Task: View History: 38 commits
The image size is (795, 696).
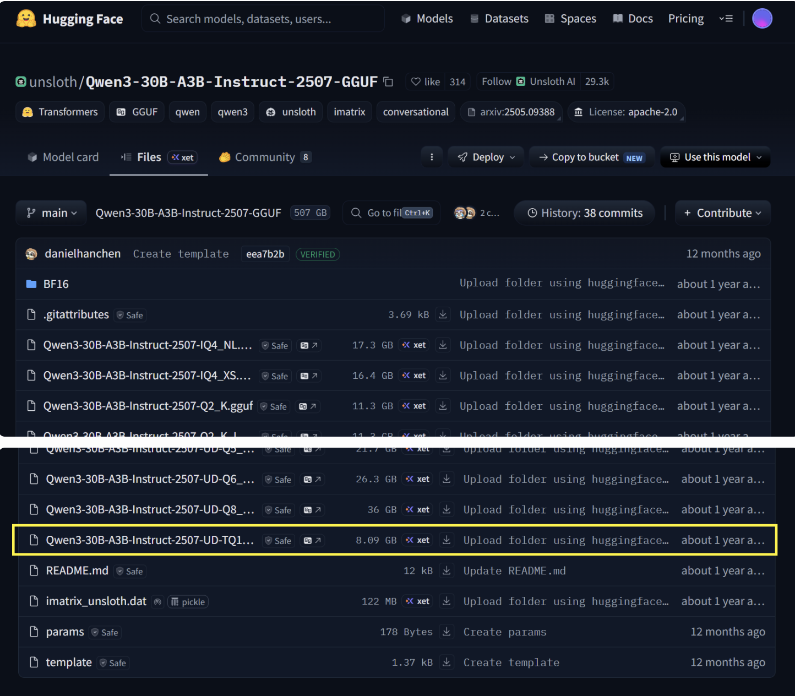Action: point(584,213)
